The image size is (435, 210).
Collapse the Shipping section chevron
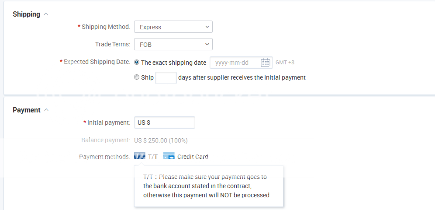coord(46,14)
